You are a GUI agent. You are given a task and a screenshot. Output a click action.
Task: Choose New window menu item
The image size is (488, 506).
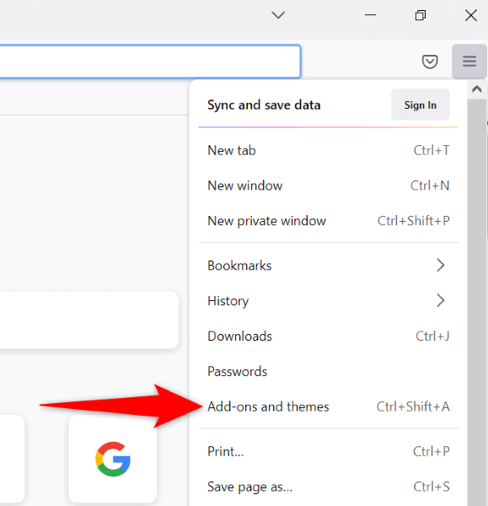(329, 186)
